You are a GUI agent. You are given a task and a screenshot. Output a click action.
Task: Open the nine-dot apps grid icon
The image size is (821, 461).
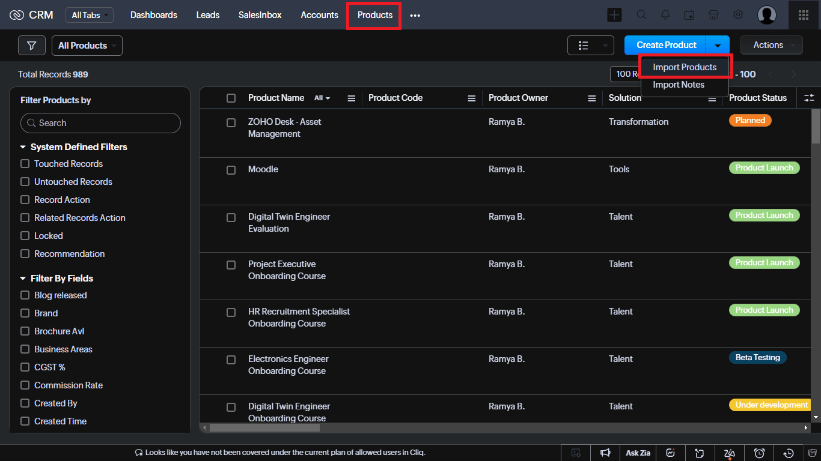(x=804, y=15)
